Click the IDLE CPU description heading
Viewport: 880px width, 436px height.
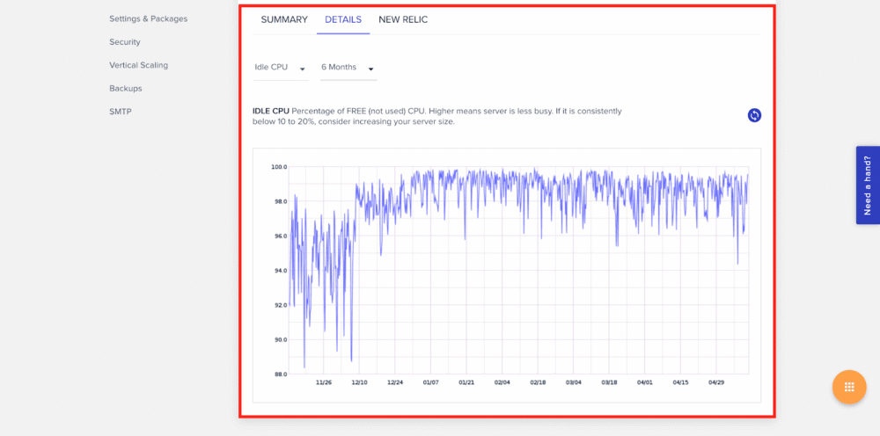point(271,112)
